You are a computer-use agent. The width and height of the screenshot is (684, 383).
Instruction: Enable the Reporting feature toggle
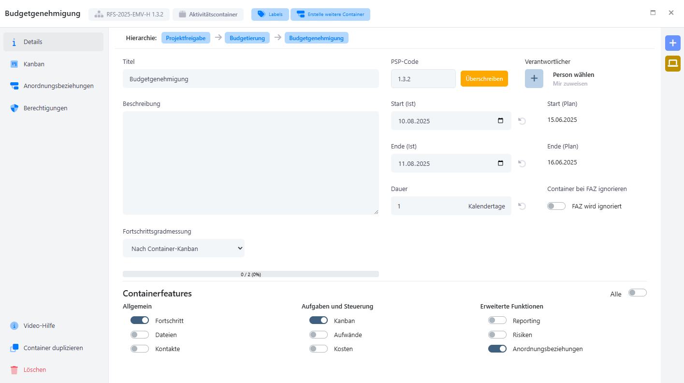(497, 320)
